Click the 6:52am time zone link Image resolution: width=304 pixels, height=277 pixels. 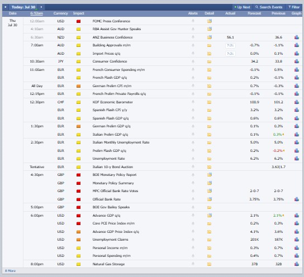tap(37, 13)
